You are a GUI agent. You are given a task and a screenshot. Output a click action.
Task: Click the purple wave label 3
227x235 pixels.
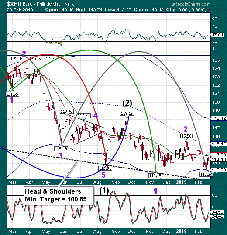coord(60,156)
